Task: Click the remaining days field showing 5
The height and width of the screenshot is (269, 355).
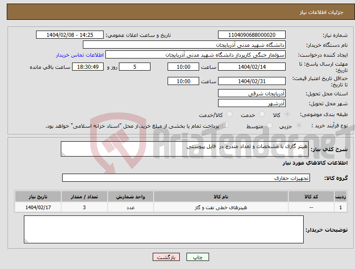Action: pos(135,67)
